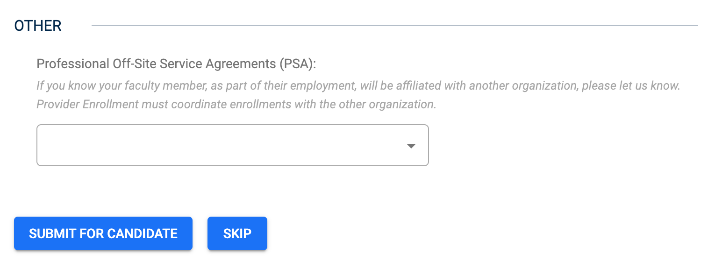Click the italic hint starting "If you know your faculty member"
The image size is (715, 268).
point(358,86)
